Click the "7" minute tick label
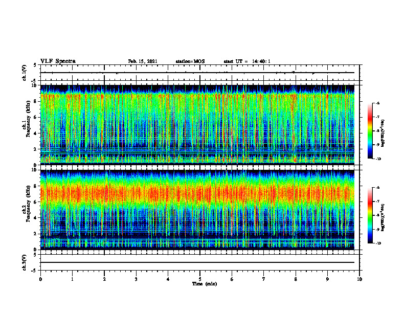 point(264,279)
